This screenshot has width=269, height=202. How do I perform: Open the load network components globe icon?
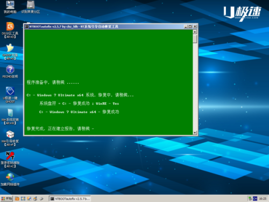coord(10,179)
